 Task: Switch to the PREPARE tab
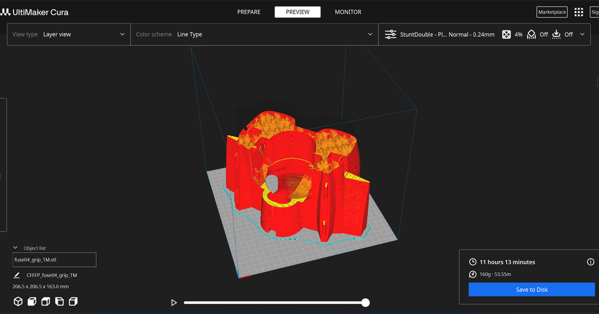point(249,11)
